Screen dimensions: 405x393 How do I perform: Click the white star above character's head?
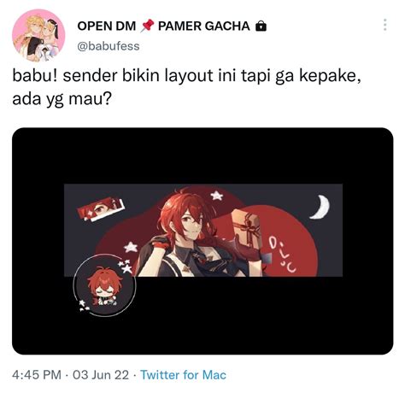click(x=217, y=196)
